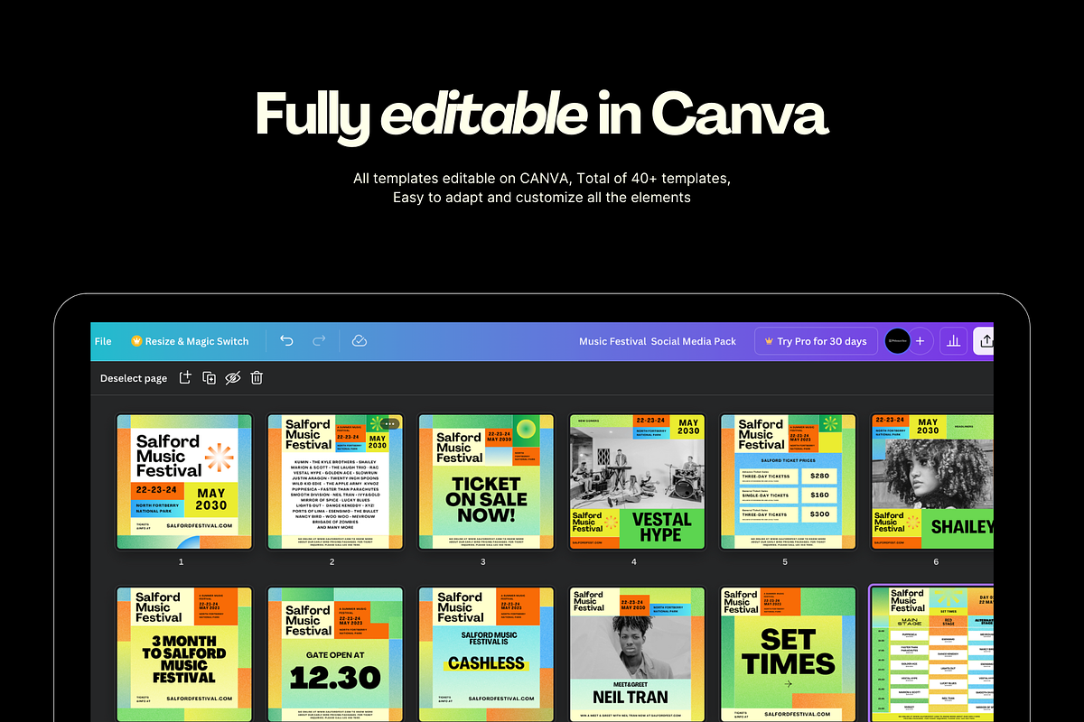Start Try Pro for 30 days
1084x722 pixels.
pos(816,341)
